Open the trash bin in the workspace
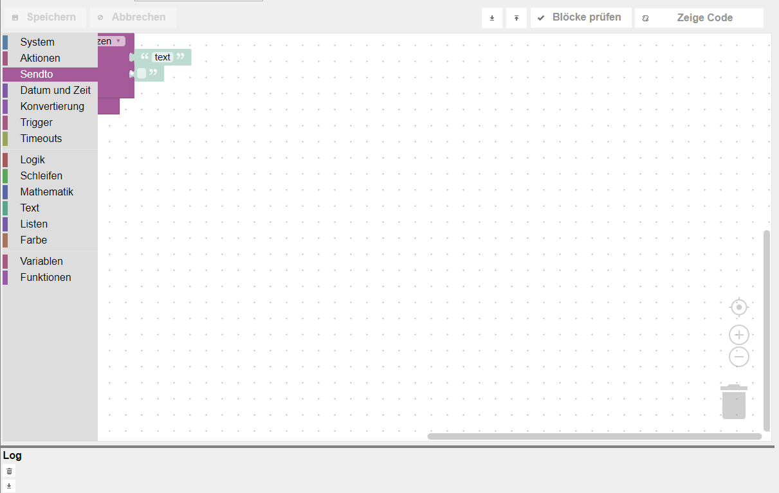 (x=733, y=402)
